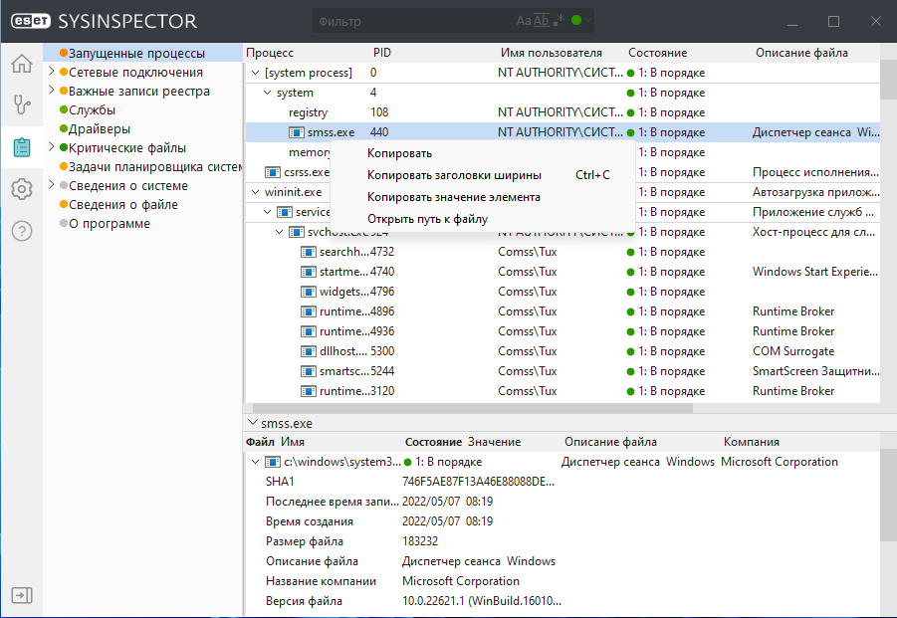Open the stethoscope diagnostics sidebar icon
The width and height of the screenshot is (897, 618).
click(22, 104)
